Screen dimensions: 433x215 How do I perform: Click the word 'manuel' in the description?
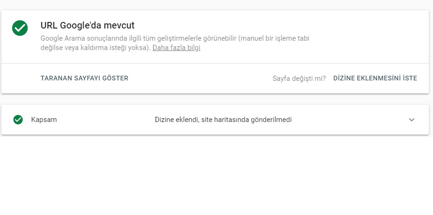[x=249, y=38]
